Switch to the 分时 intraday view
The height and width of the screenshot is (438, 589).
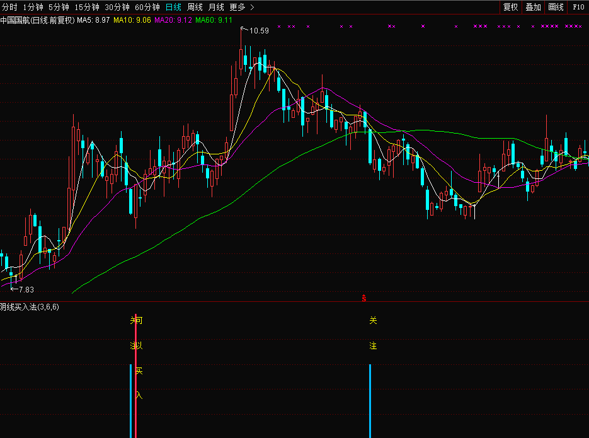click(x=10, y=8)
